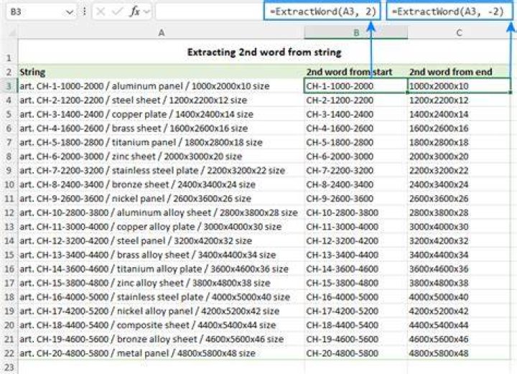Click the steel sheet string in row 4
Screen dimensions: 517x374
[x=161, y=100]
